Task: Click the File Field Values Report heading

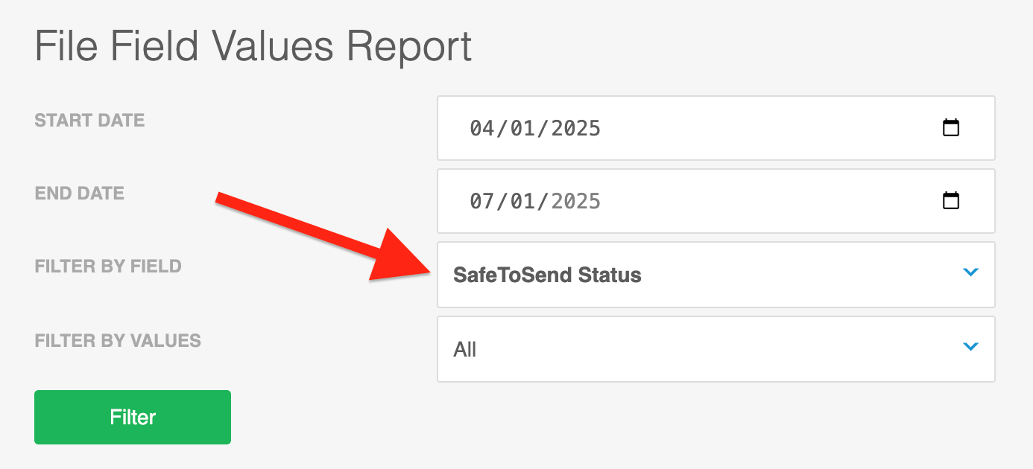Action: tap(253, 46)
